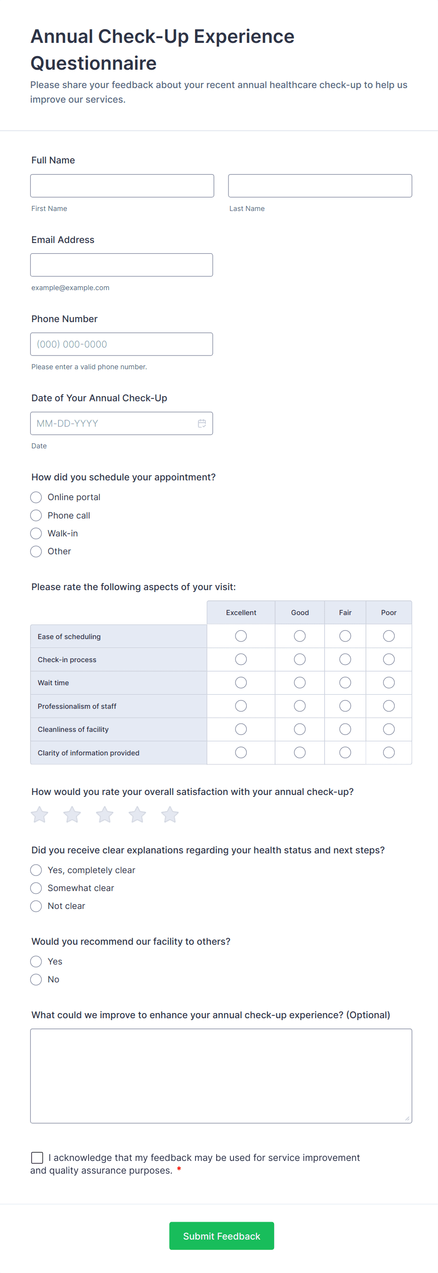Screen dimensions: 438x1273
Task: Choose the third star rating
Action: tap(105, 814)
